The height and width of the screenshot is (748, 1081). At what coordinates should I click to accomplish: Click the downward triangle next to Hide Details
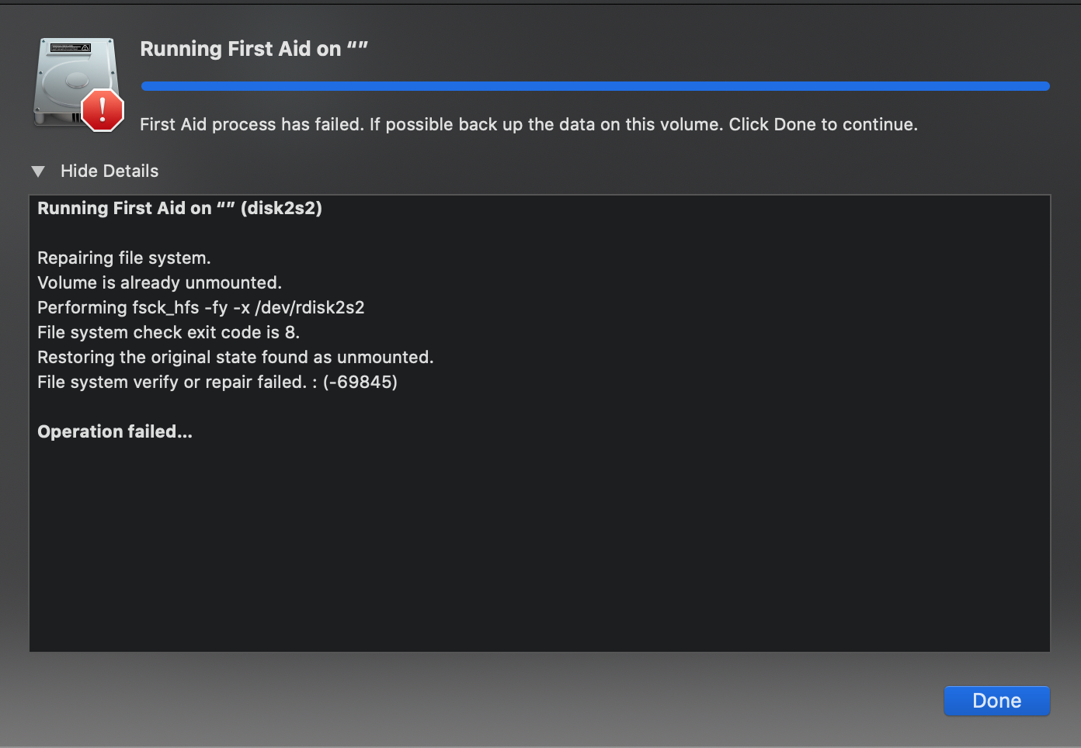point(38,171)
